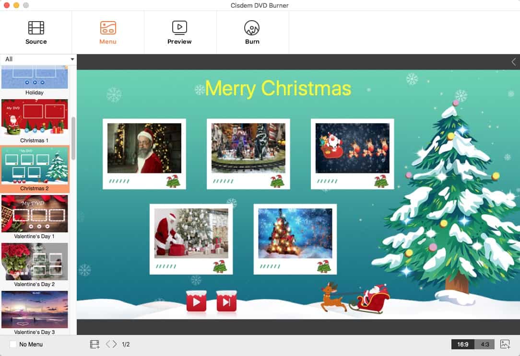Viewport: 520px width, 356px height.
Task: Switch to the Preview tab
Action: [x=179, y=33]
